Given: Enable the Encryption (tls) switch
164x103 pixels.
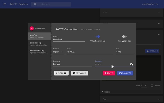Looking at the screenshot, I should coord(124,37).
